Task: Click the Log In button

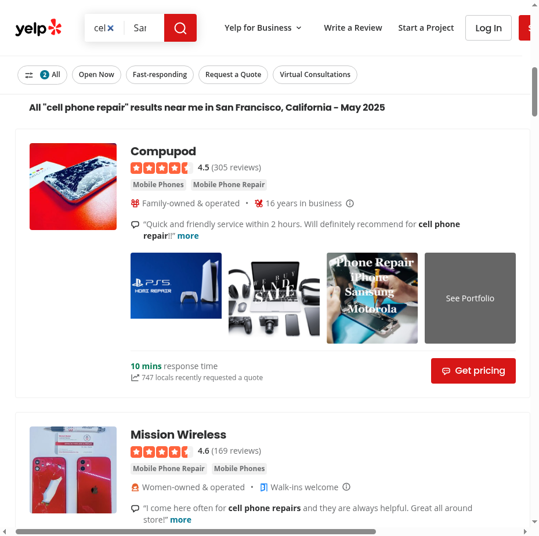Action: tap(488, 28)
